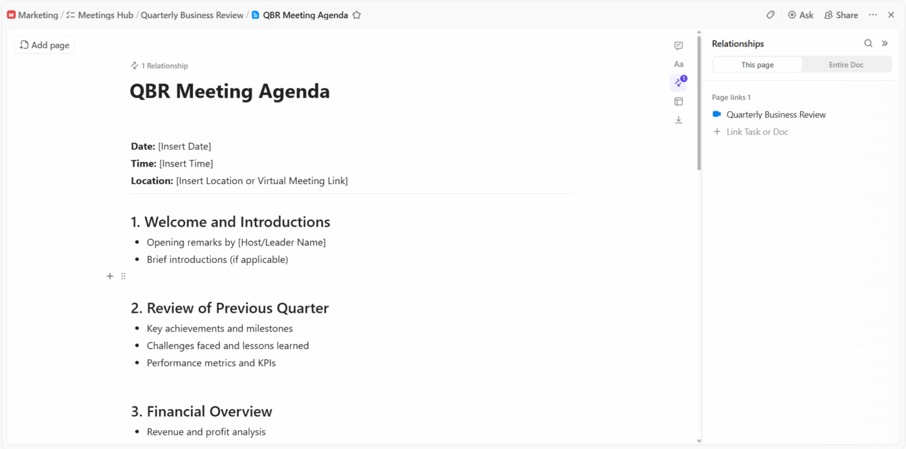The height and width of the screenshot is (449, 906).
Task: Collapse the Relationships panel with the chevrons
Action: 885,43
